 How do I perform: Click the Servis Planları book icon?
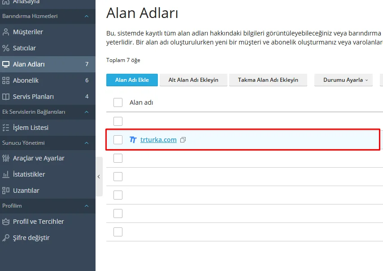click(6, 97)
